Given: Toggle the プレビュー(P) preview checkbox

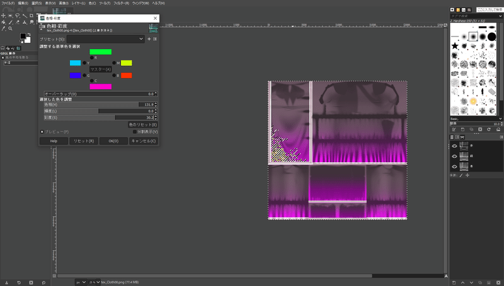Looking at the screenshot, I should [x=42, y=132].
